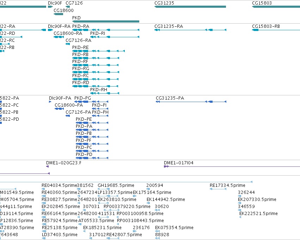Click the PKD-RA transcript label

coord(81,26)
